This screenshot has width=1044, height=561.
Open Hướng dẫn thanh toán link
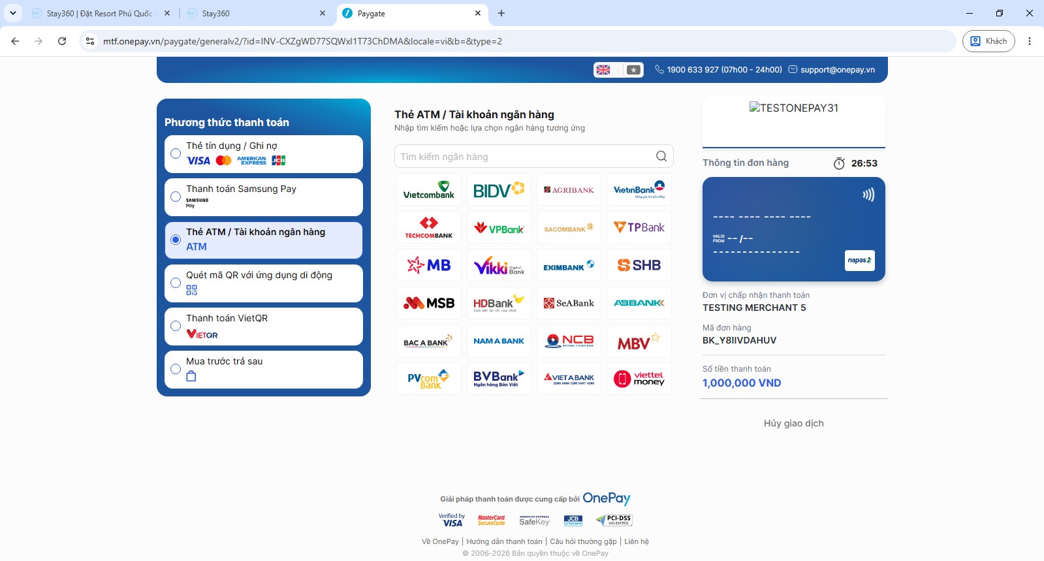point(505,541)
